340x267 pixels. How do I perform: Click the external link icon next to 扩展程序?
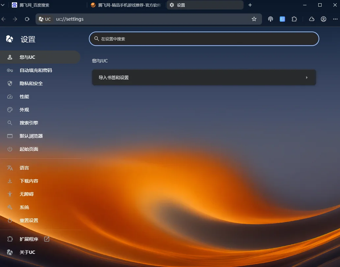tap(47, 239)
